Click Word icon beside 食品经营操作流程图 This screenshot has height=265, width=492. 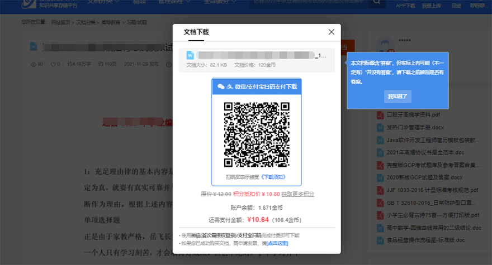coord(380,240)
